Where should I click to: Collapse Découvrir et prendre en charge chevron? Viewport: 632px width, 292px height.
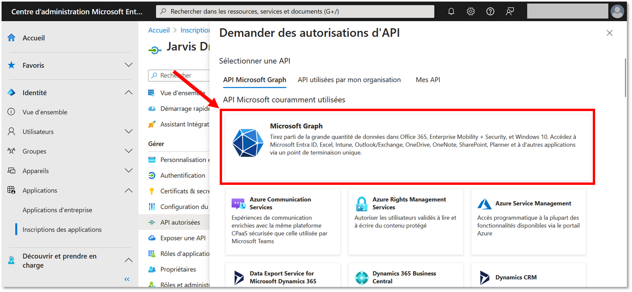(129, 260)
